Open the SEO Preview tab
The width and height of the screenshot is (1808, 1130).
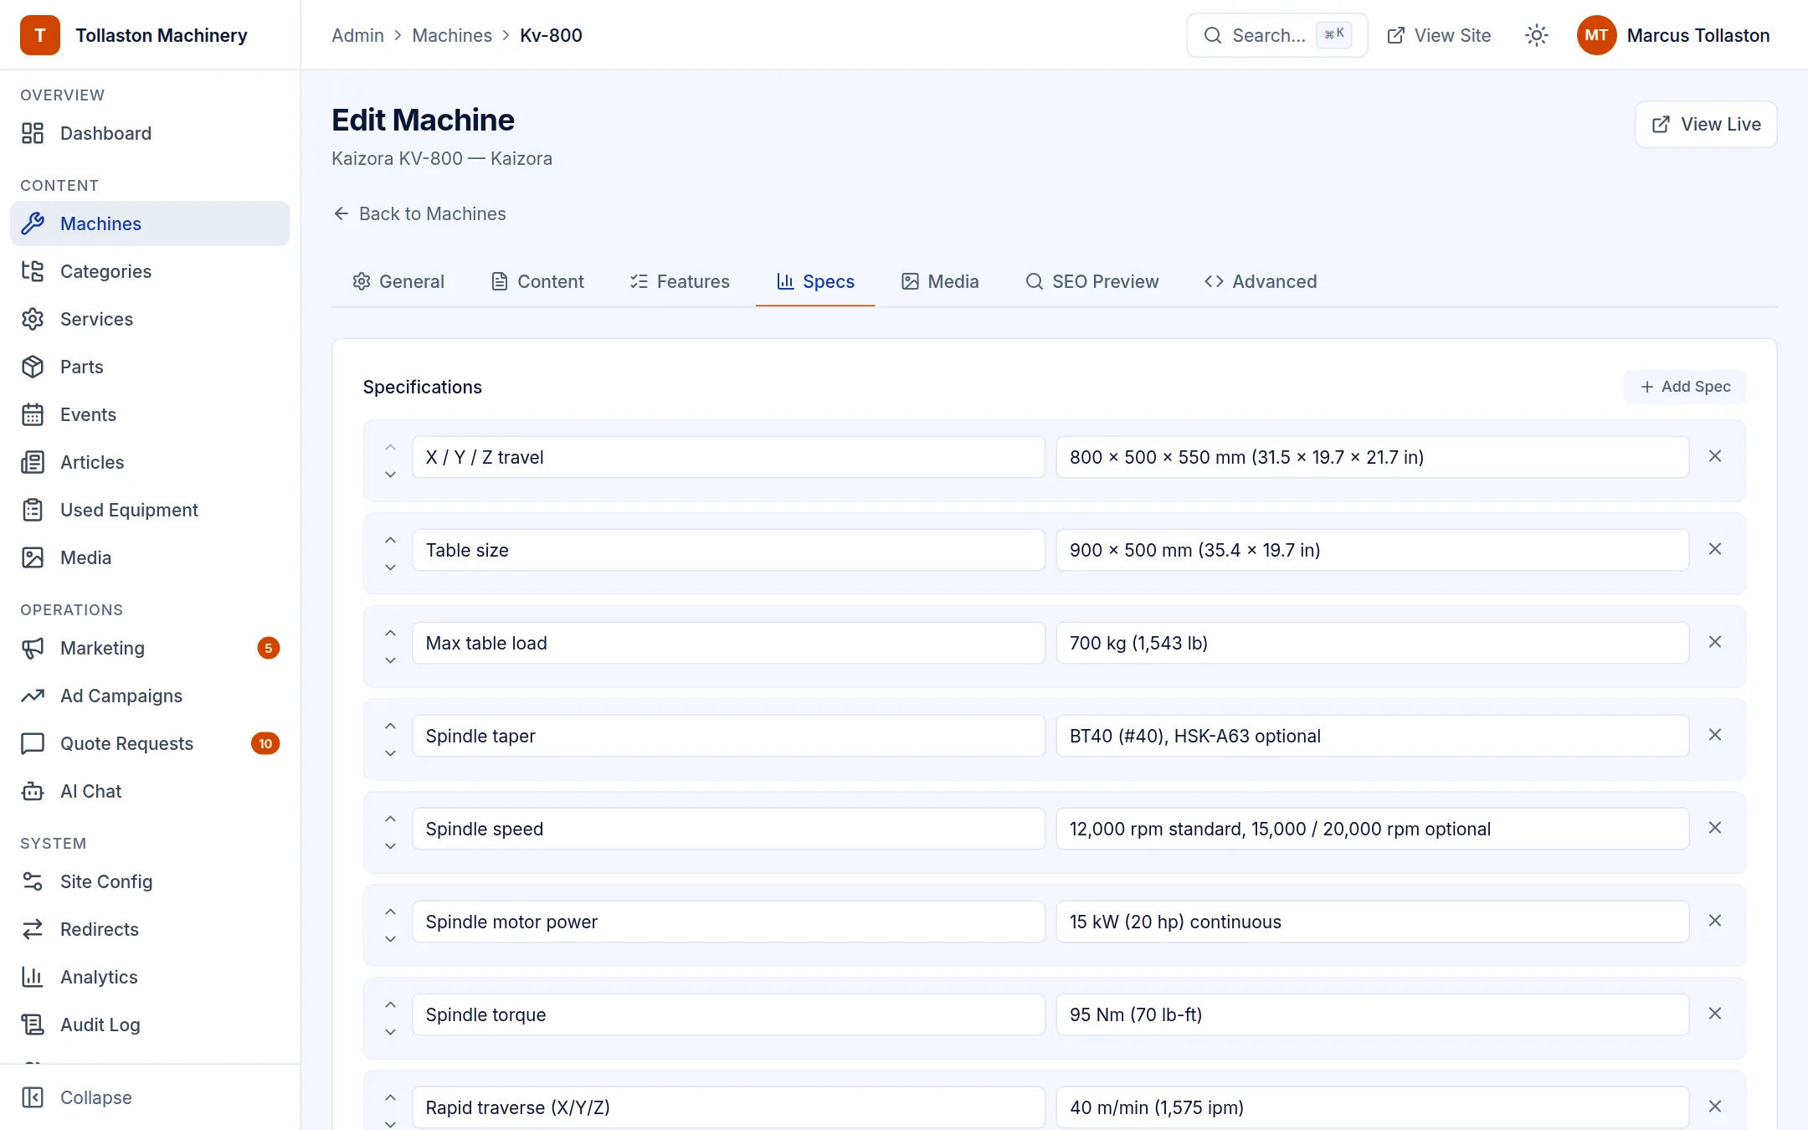tap(1092, 281)
